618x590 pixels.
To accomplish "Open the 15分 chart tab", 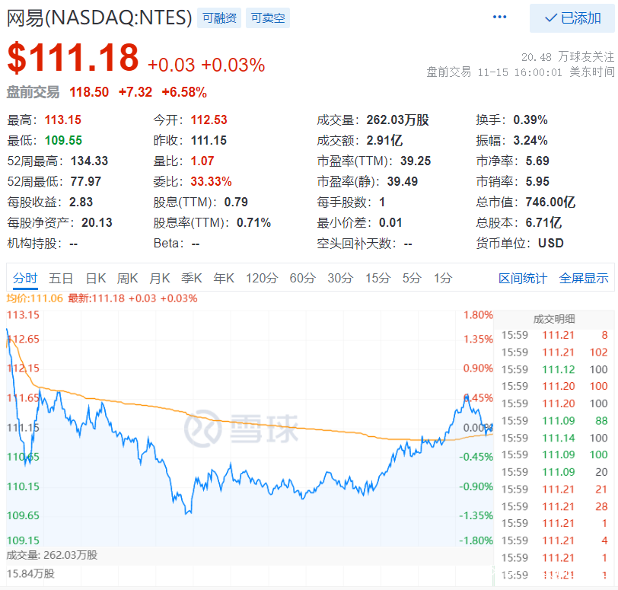I will click(x=377, y=278).
